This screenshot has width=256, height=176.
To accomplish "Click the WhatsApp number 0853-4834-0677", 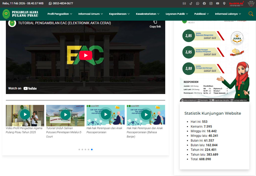I will (61, 4).
